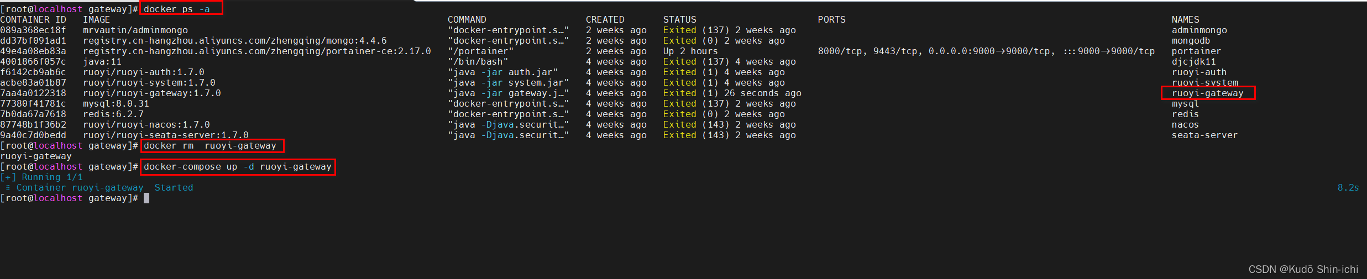
Task: Select container ID dd37bf091ad1
Action: (33, 41)
